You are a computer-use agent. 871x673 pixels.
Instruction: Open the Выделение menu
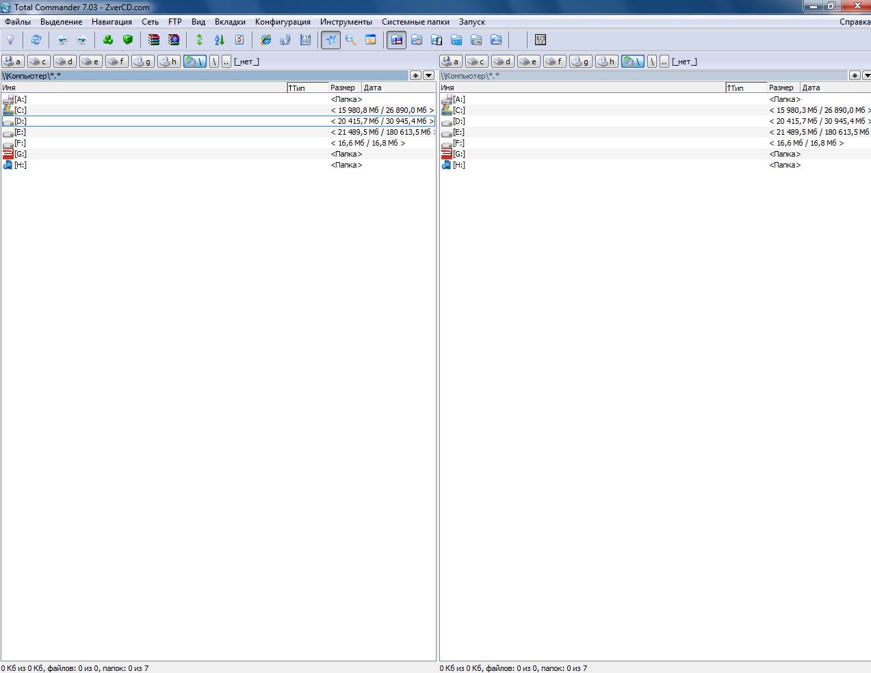pos(62,22)
